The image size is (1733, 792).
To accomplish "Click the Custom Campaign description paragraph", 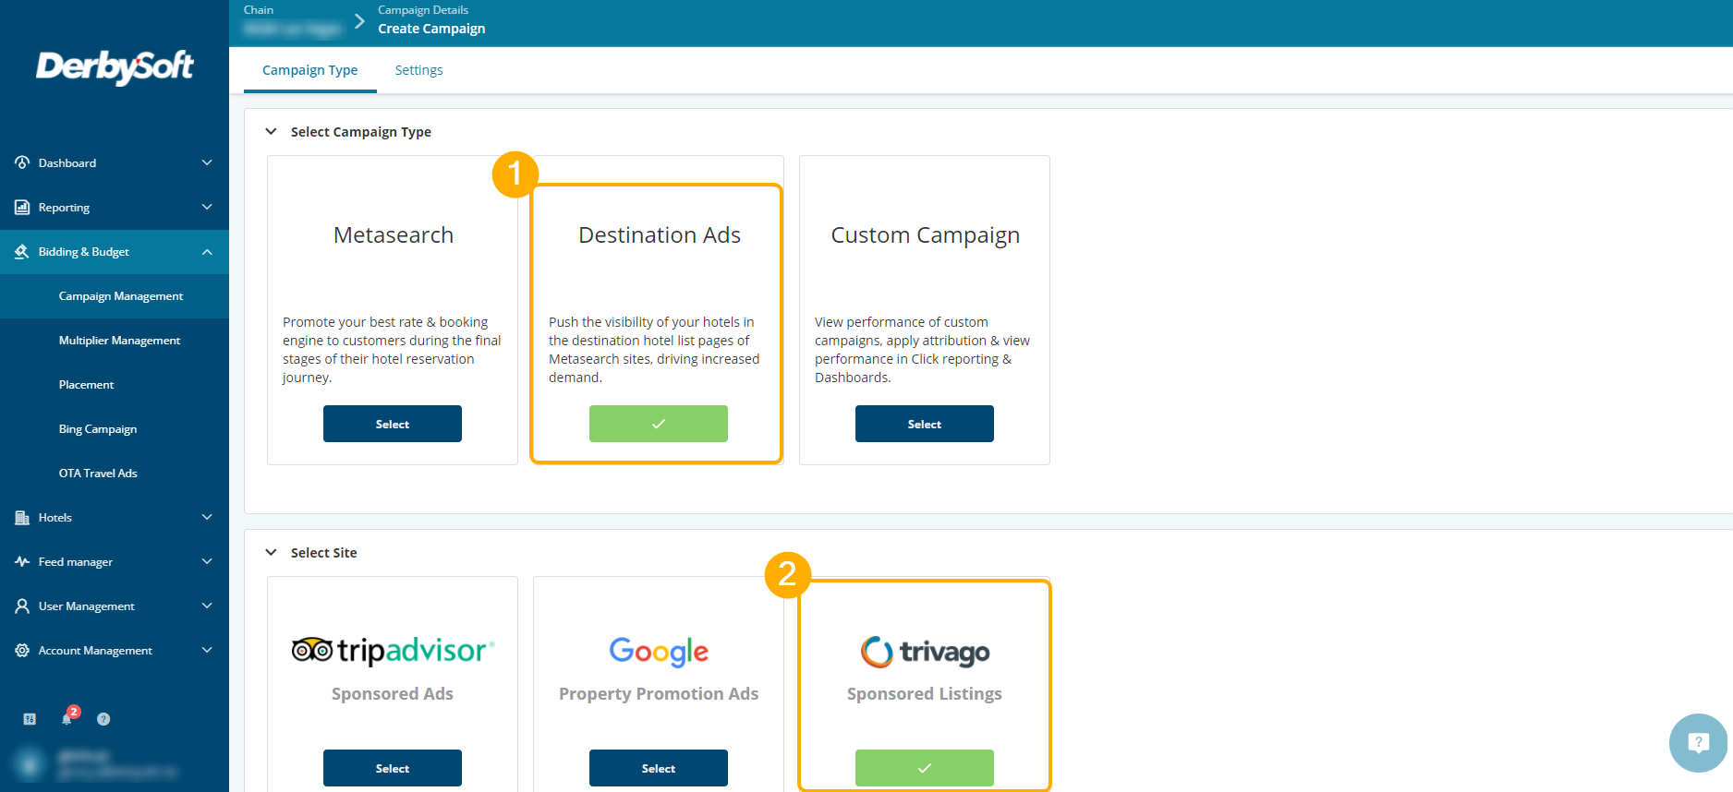I will click(x=922, y=350).
